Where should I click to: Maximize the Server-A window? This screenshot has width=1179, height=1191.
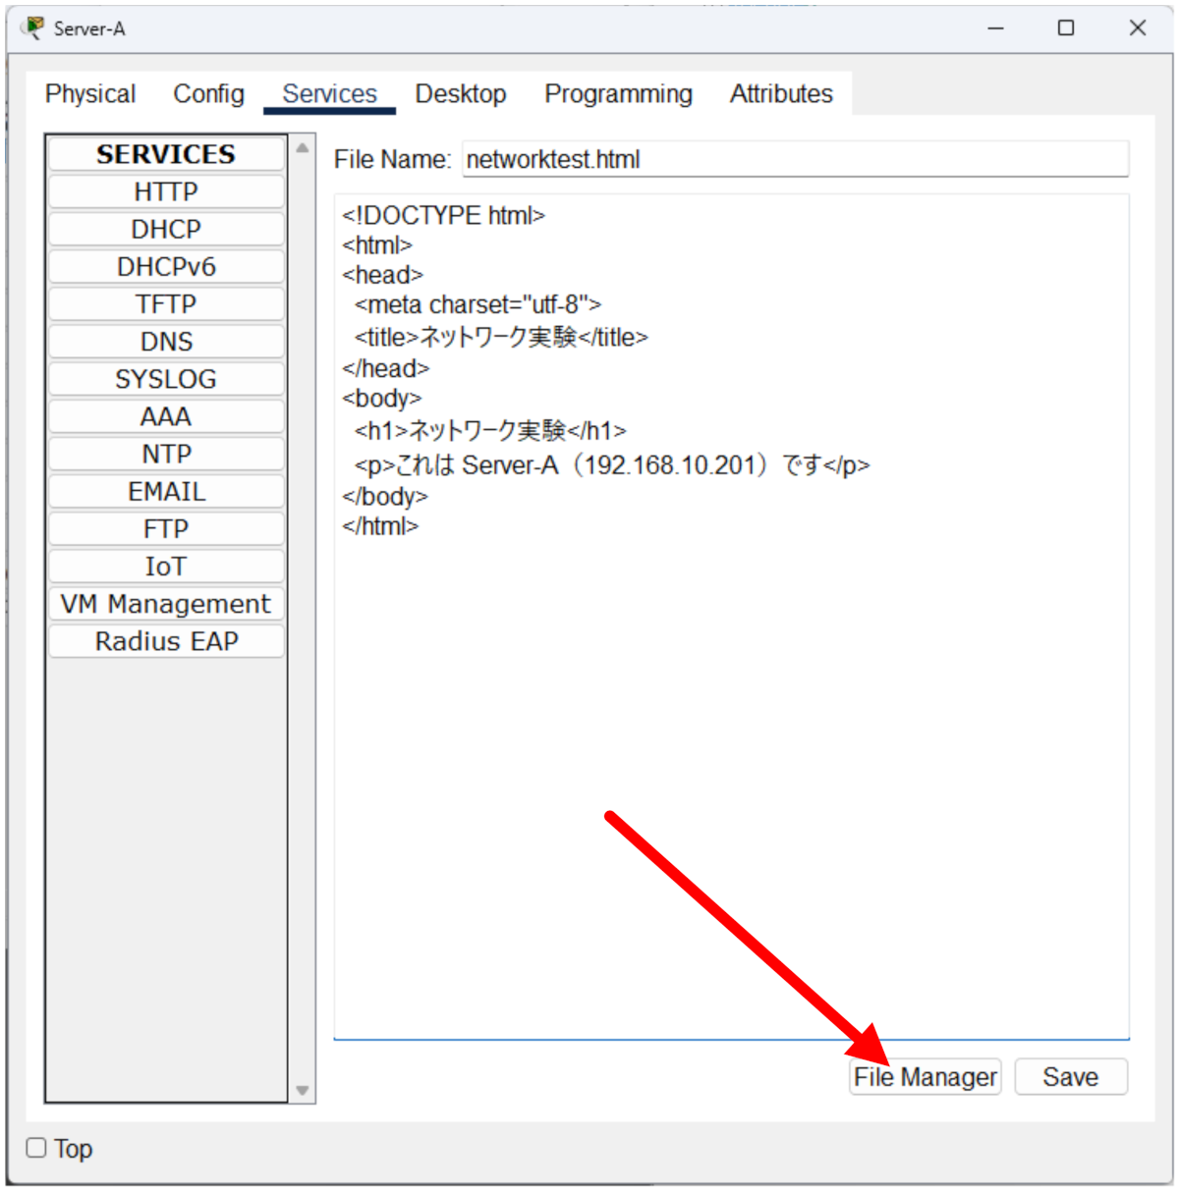1066,28
